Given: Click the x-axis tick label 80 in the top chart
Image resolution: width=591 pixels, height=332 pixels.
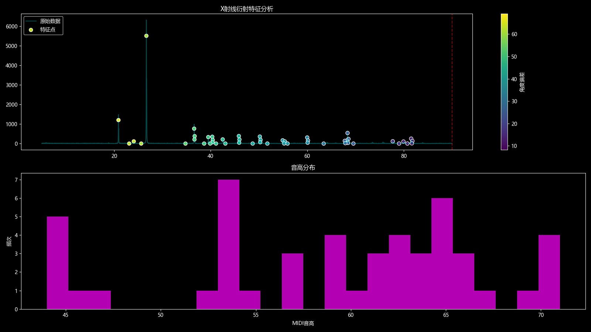Looking at the screenshot, I should (404, 156).
